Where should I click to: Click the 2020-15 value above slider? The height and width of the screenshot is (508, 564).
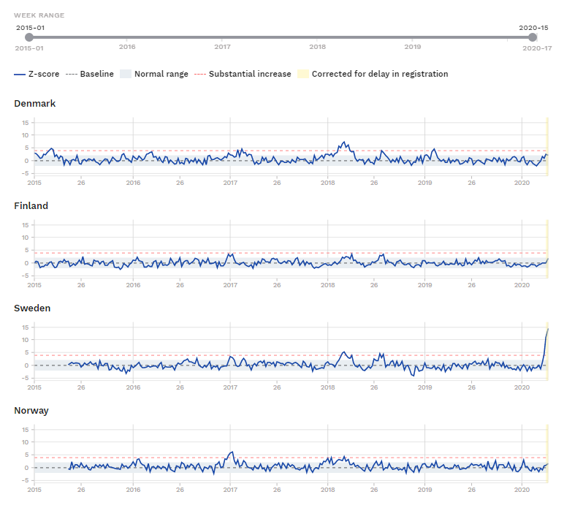533,28
